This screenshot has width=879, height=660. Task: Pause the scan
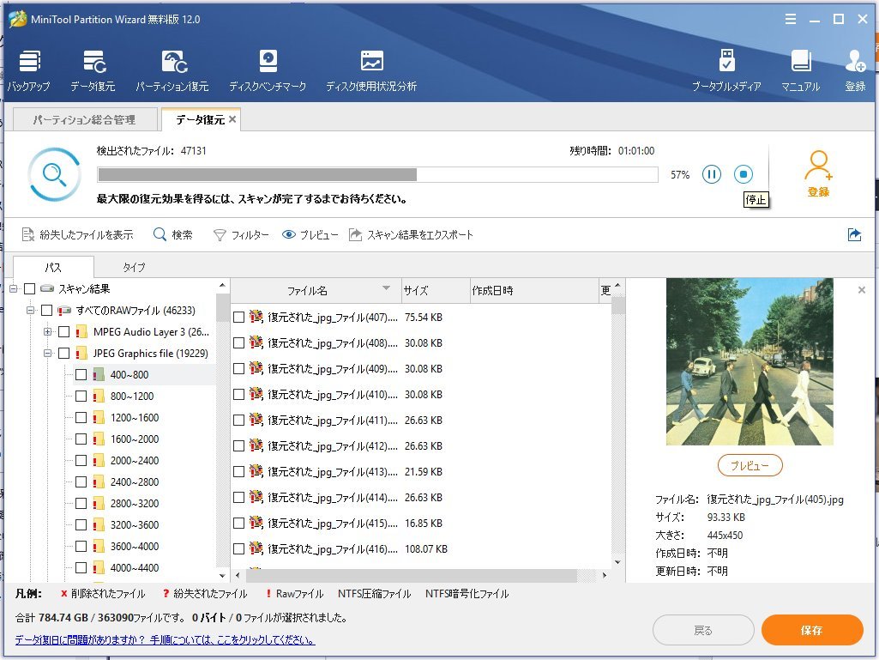click(712, 174)
